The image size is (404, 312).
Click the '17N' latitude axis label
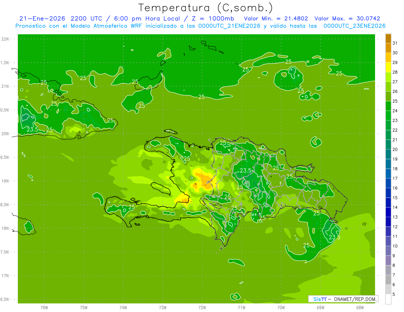(x=5, y=276)
